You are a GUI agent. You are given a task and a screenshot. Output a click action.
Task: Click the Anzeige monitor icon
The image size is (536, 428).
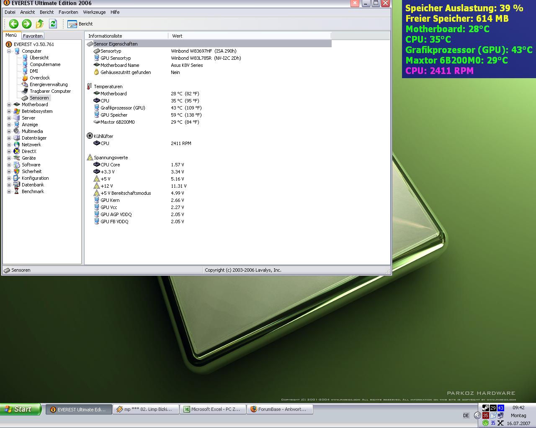[17, 125]
